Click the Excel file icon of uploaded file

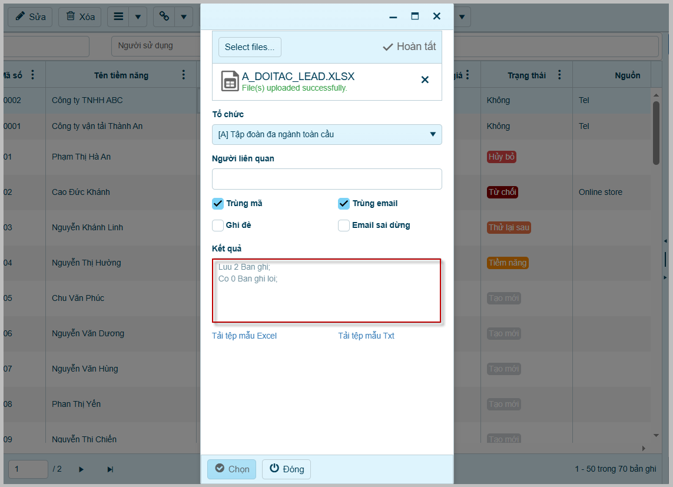coord(230,81)
